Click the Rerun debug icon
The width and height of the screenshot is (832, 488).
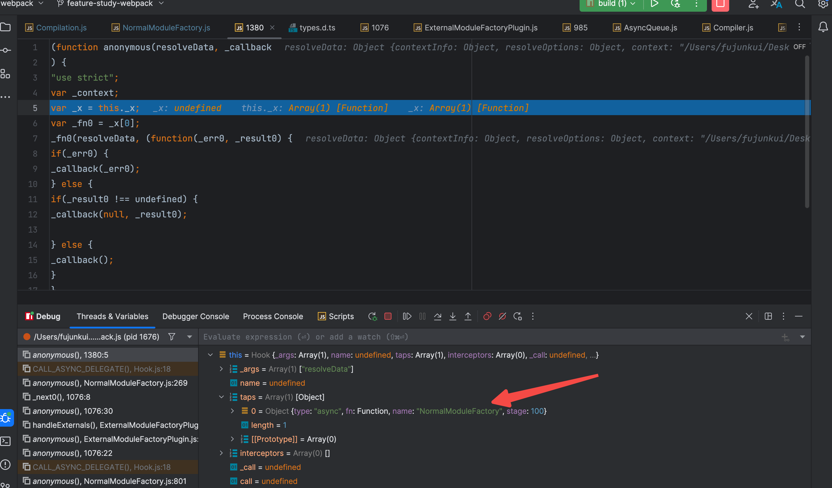372,316
